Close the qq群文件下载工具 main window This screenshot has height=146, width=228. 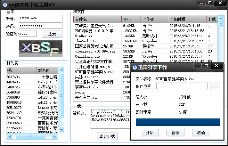220,3
